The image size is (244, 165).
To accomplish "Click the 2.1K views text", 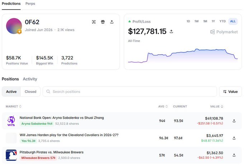I will tap(66, 30).
